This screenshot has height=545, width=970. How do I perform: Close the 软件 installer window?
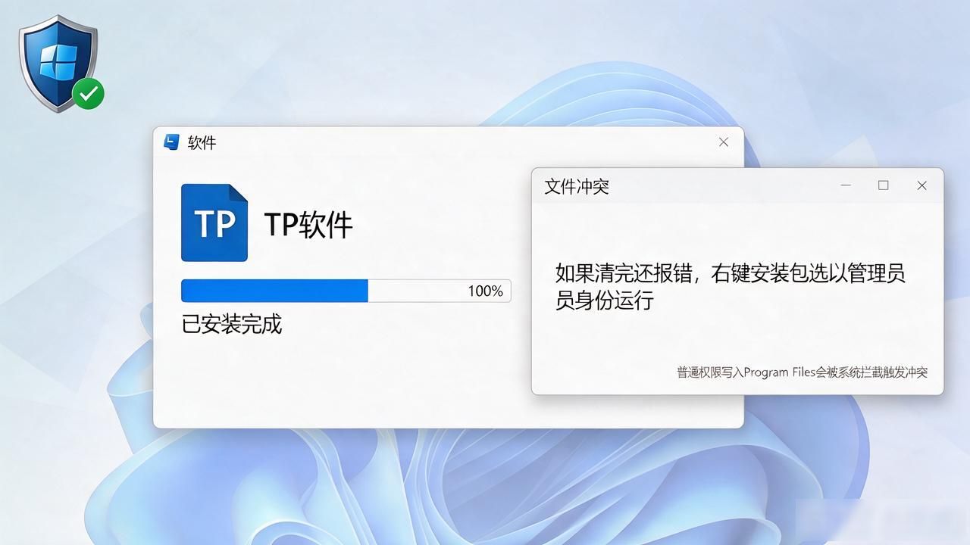click(x=724, y=142)
